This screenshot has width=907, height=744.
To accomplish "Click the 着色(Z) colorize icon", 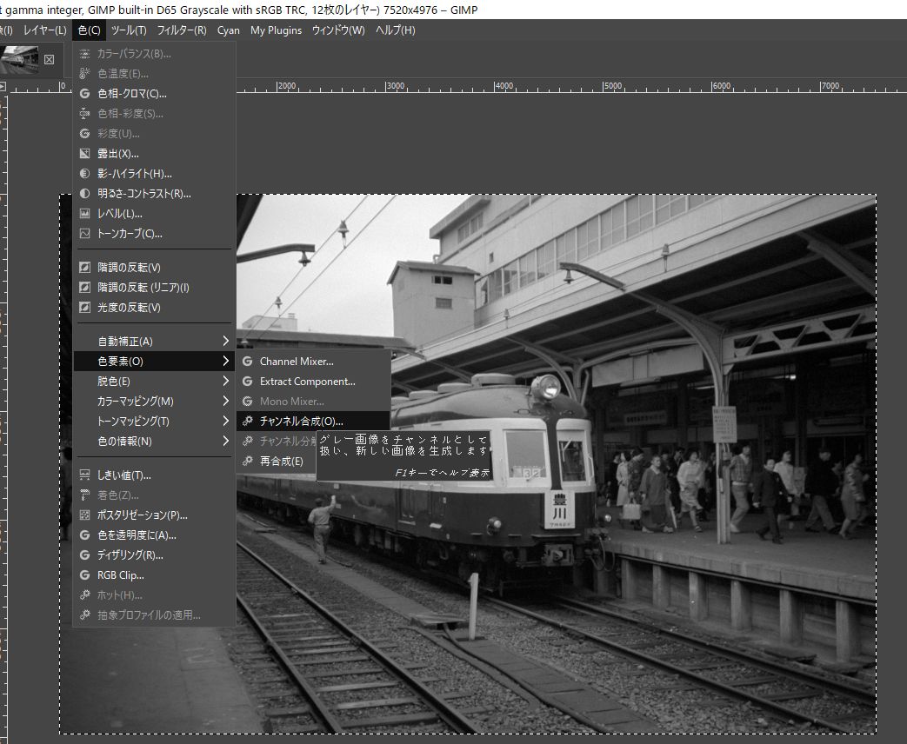I will coord(84,495).
